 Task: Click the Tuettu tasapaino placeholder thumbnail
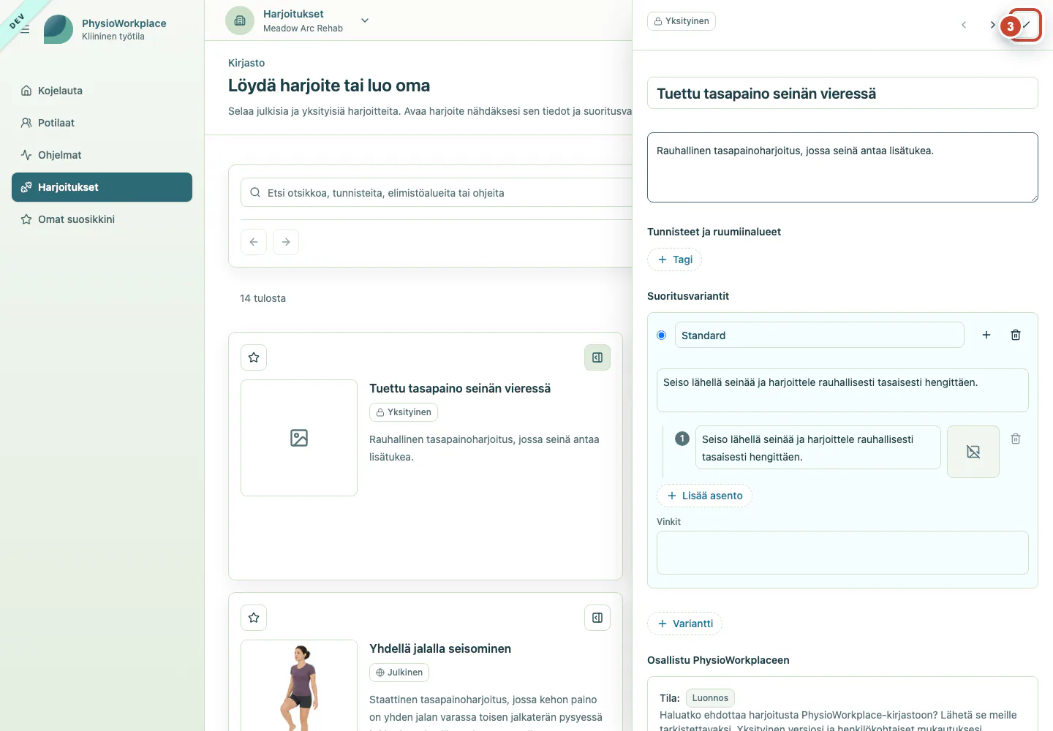click(x=299, y=438)
